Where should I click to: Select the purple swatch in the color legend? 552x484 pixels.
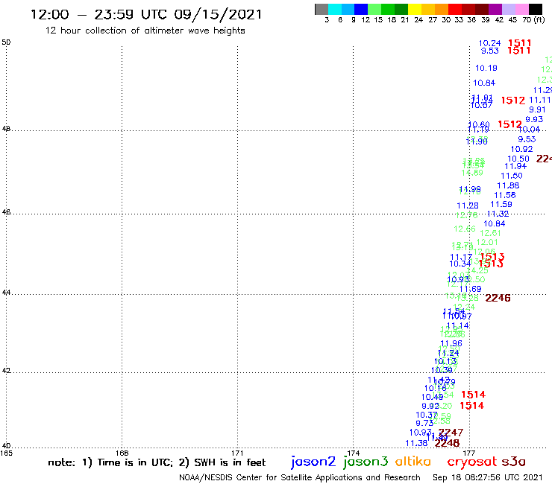tap(495, 10)
